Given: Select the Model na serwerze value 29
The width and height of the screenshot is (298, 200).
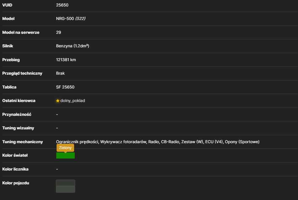Looking at the screenshot, I should [x=58, y=33].
